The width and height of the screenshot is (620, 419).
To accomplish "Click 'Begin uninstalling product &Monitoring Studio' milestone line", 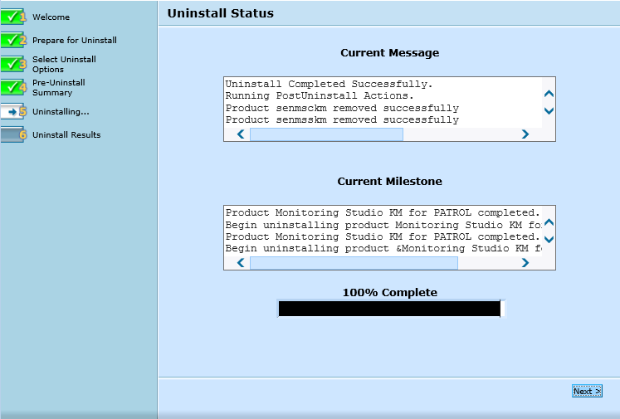I will 383,248.
